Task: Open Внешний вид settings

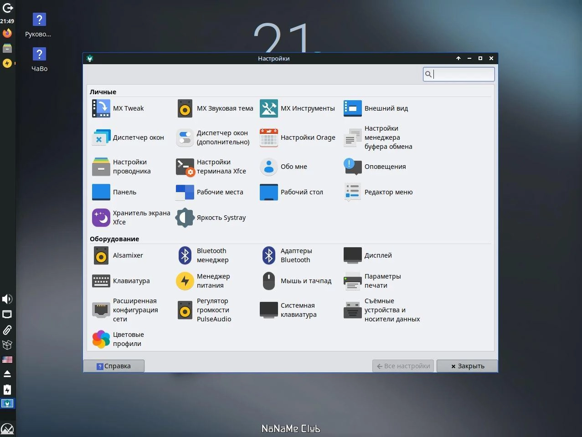Action: coord(376,108)
